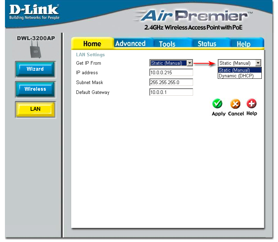This screenshot has width=278, height=242.
Task: Click the Get IP From label
Action: (88, 63)
